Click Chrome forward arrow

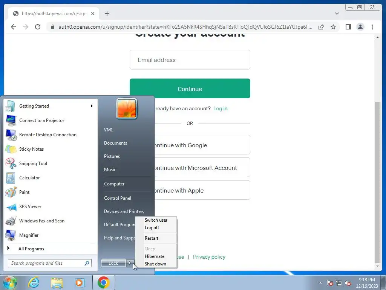tap(26, 27)
